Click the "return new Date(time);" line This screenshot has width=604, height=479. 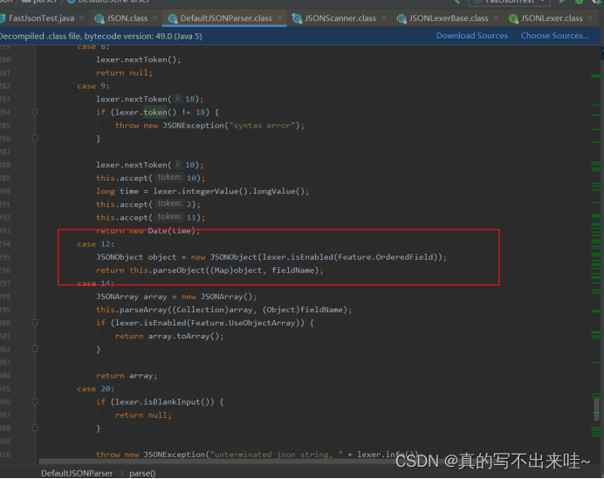click(x=148, y=231)
